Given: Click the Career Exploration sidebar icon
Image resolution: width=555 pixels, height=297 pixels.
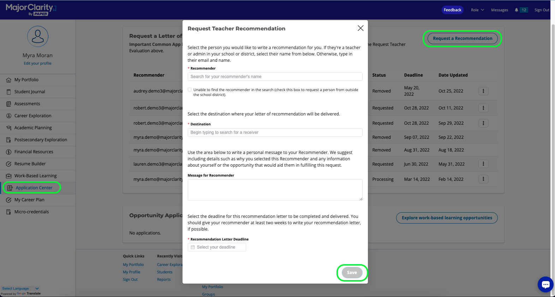Looking at the screenshot, I should pos(9,116).
